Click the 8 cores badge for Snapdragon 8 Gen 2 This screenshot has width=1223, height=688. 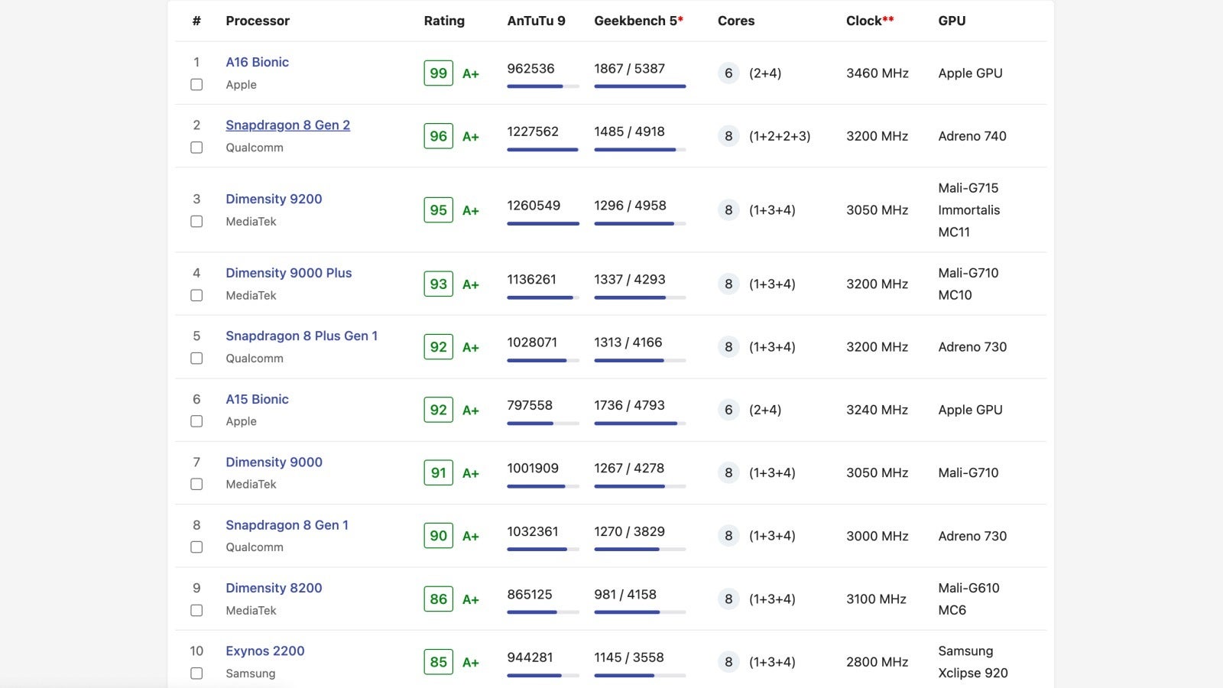(x=728, y=136)
